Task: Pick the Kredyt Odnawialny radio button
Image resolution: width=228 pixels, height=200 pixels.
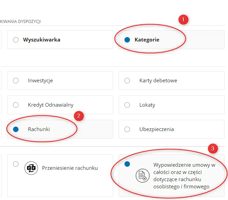Action: pyautogui.click(x=16, y=105)
